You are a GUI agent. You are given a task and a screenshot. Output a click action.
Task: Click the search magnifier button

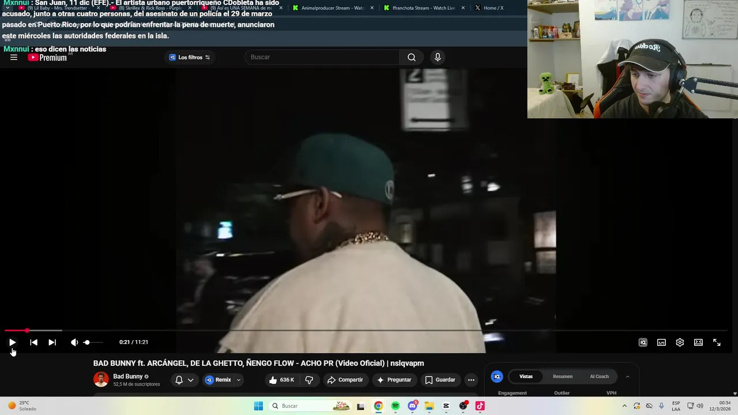pyautogui.click(x=412, y=57)
